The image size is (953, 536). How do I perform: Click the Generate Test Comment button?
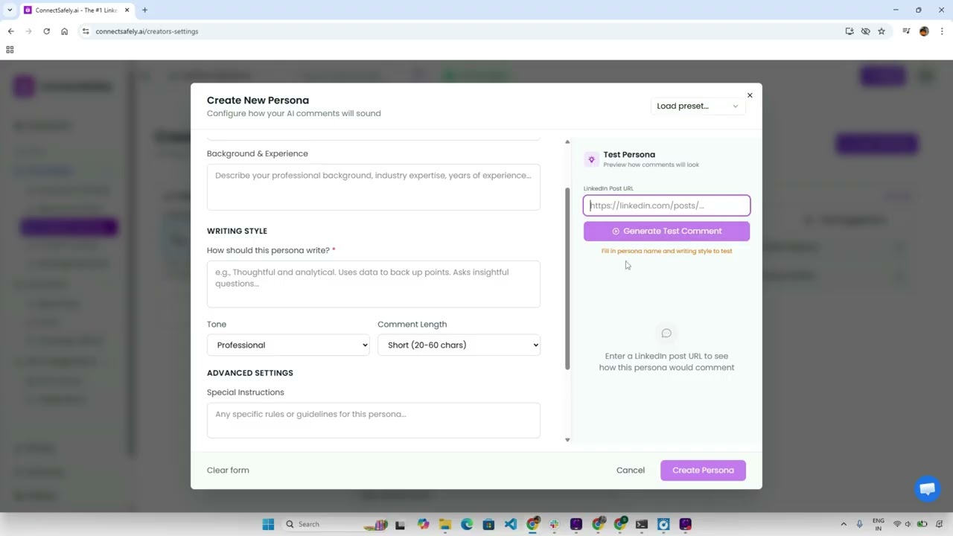(x=666, y=231)
